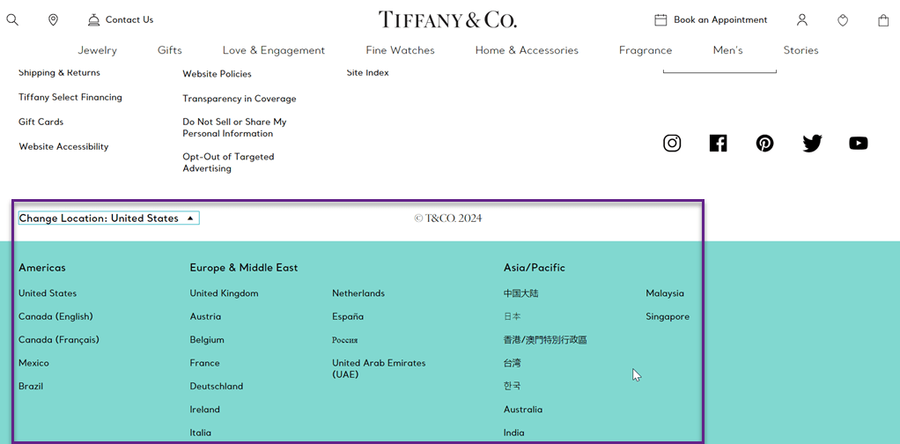The height and width of the screenshot is (444, 900).
Task: Open Do Not Sell or Share link
Action: pyautogui.click(x=234, y=128)
